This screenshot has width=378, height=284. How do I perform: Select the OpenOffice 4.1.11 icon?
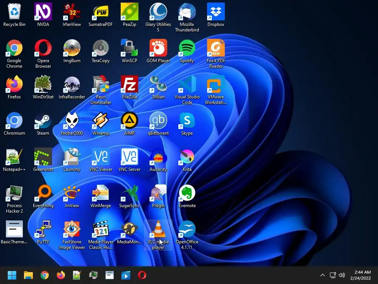pyautogui.click(x=187, y=229)
